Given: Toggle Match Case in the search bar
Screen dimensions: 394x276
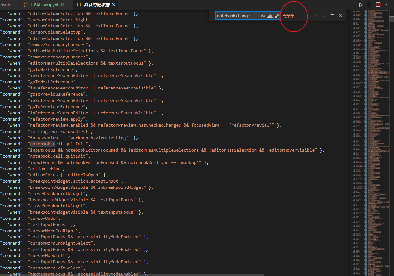Looking at the screenshot, I should pyautogui.click(x=263, y=15).
